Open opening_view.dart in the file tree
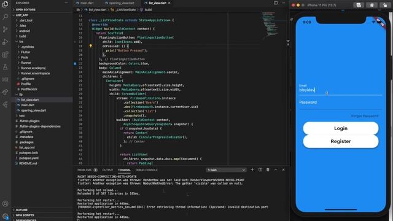The height and width of the screenshot is (221, 393). tap(34, 110)
